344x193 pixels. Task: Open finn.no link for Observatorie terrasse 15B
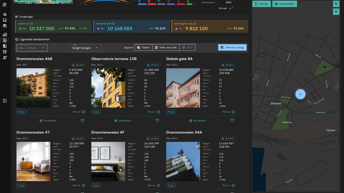point(154,112)
